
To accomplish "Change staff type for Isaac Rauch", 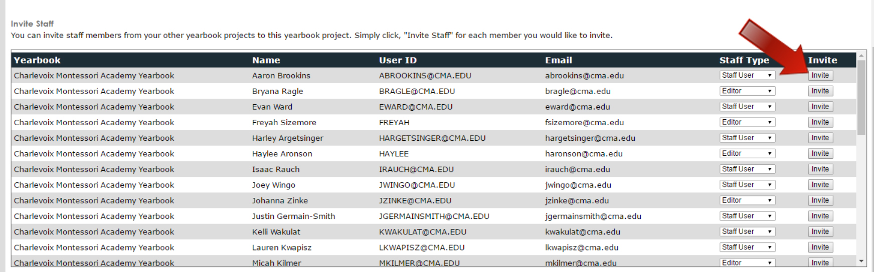I will click(x=747, y=169).
